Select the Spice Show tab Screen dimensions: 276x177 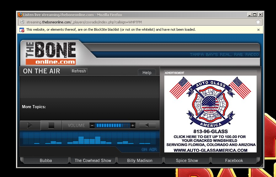point(187,160)
